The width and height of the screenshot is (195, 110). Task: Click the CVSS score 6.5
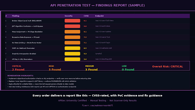pyautogui.click(x=85, y=48)
